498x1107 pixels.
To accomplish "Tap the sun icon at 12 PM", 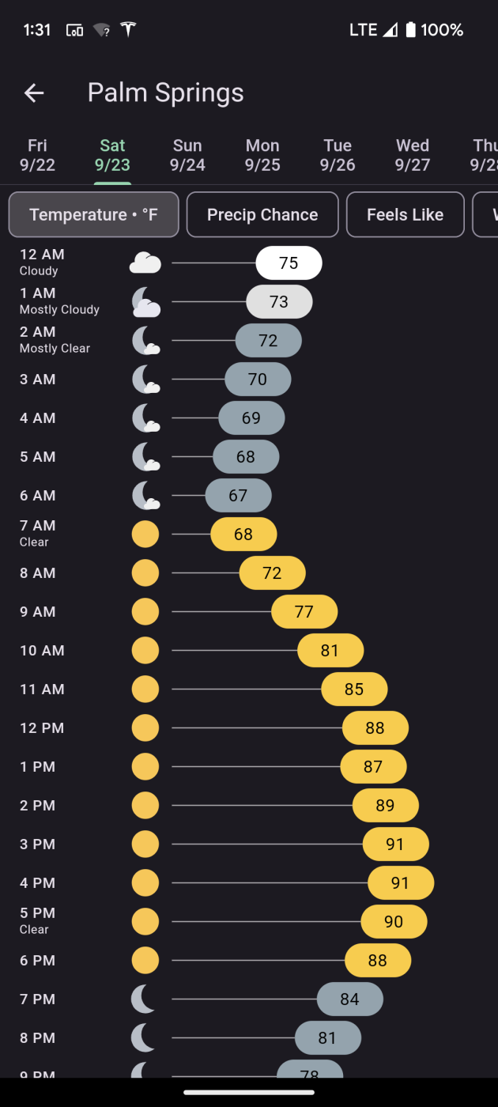I will pos(145,728).
